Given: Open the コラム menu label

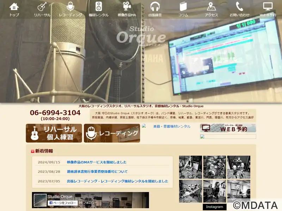Looking at the screenshot, I should tap(183, 15).
